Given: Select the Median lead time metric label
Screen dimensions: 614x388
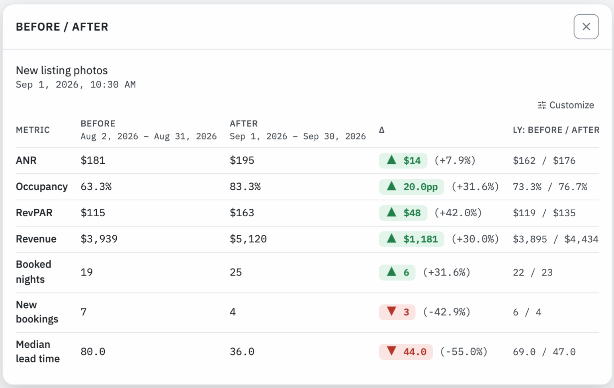Looking at the screenshot, I should 38,352.
